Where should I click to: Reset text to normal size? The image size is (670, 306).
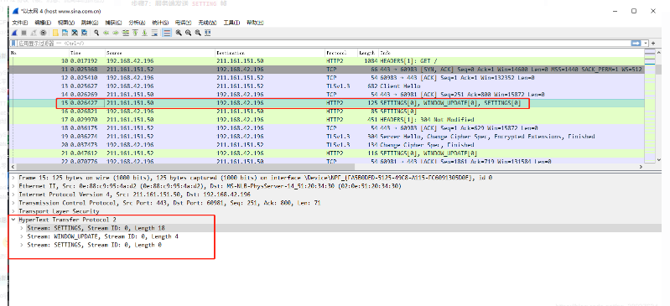pyautogui.click(x=198, y=33)
